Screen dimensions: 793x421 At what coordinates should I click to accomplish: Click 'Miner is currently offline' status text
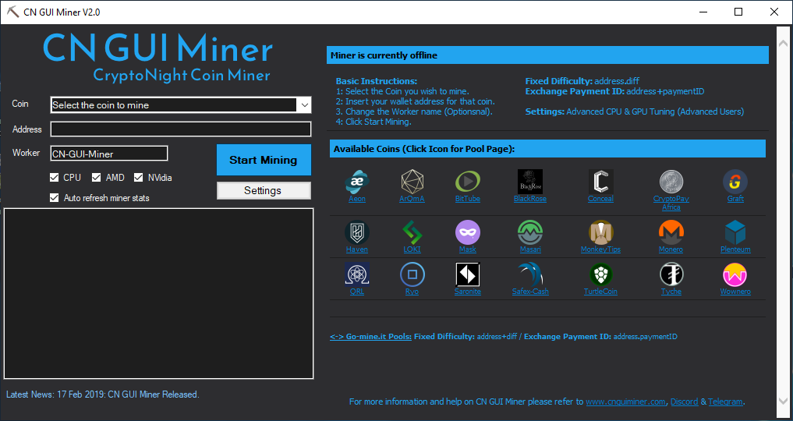384,55
